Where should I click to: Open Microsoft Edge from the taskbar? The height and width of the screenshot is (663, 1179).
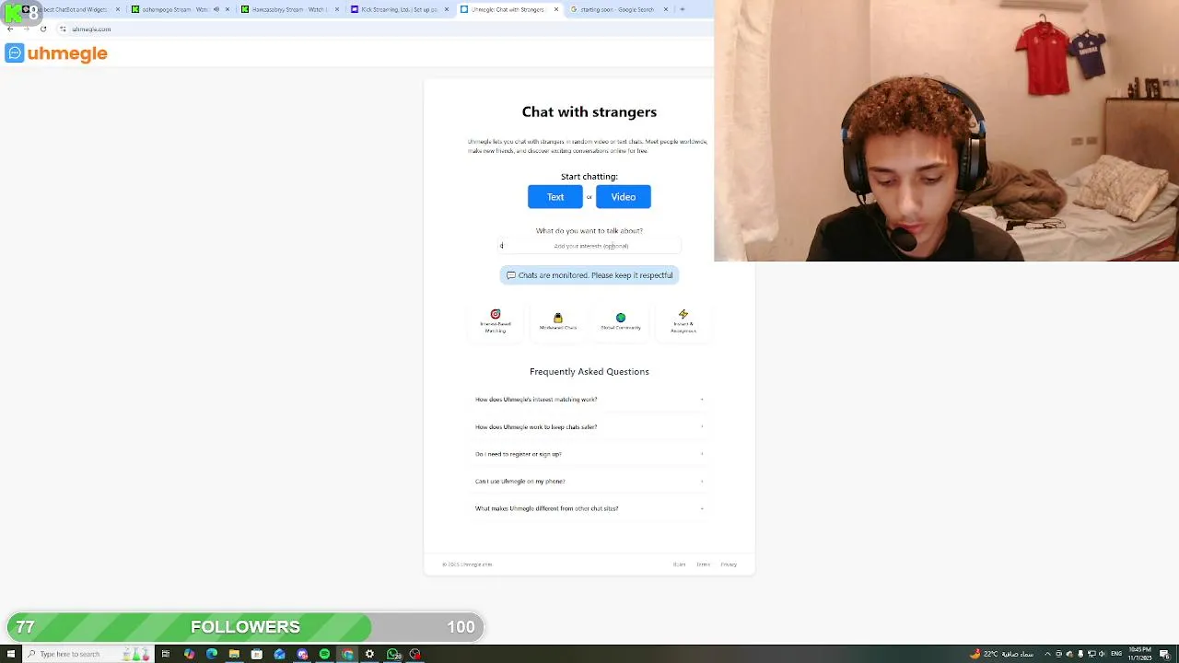pyautogui.click(x=212, y=654)
